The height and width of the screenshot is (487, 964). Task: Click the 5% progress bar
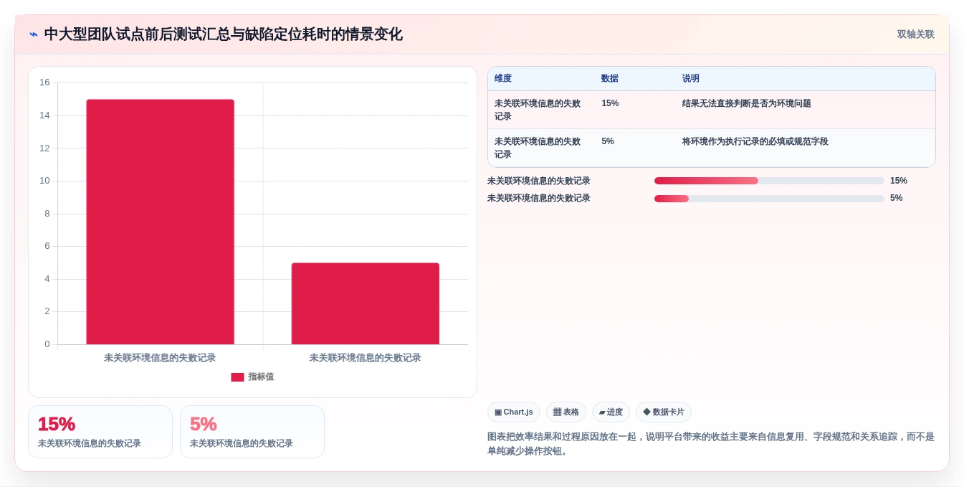[x=769, y=199]
